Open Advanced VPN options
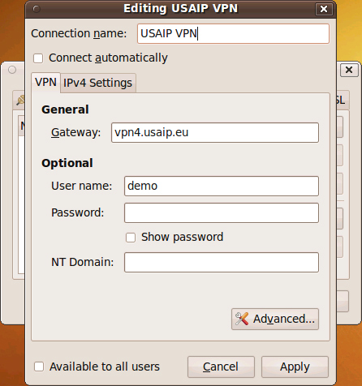 pyautogui.click(x=275, y=319)
